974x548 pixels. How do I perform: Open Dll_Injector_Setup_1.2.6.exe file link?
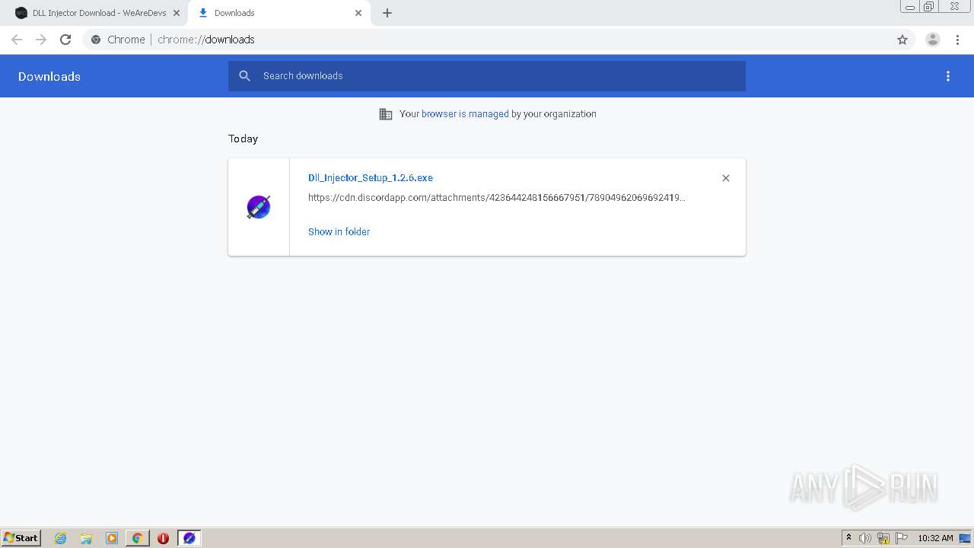click(371, 178)
